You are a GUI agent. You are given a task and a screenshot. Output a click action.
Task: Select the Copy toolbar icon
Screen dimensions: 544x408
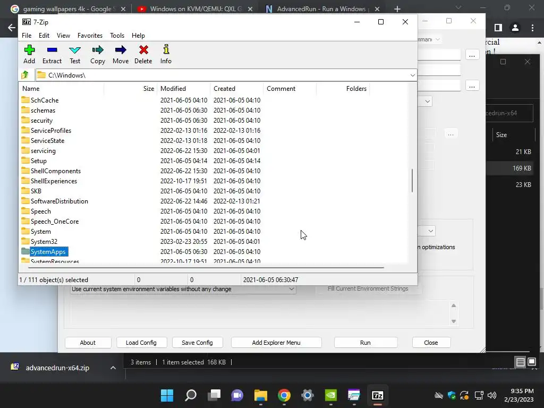pyautogui.click(x=98, y=54)
